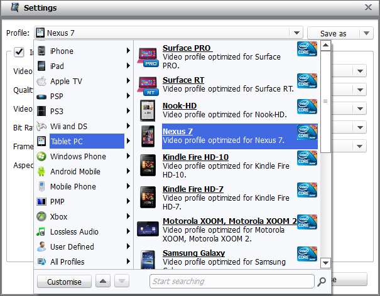This screenshot has width=380, height=296.
Task: Choose the Surface PRO profile link
Action: (x=187, y=48)
